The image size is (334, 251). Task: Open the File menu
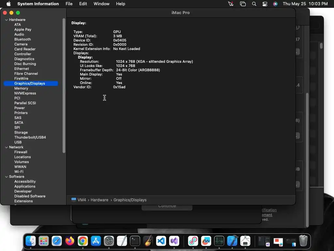(69, 4)
